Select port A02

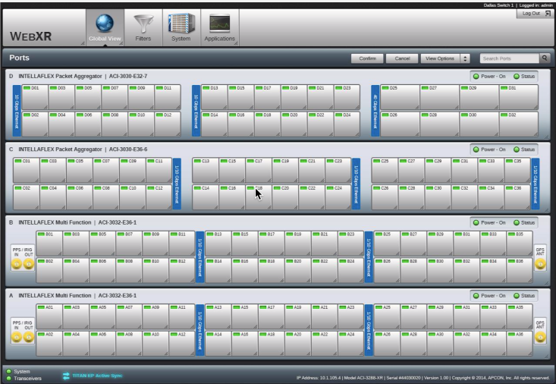tap(49, 343)
